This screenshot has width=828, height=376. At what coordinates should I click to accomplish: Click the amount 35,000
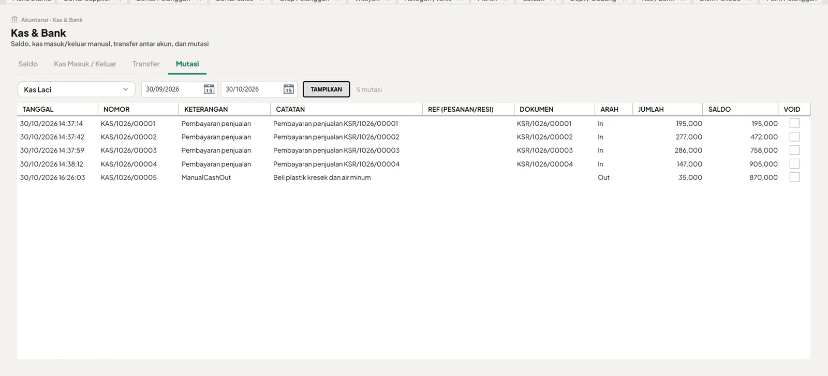coord(690,177)
